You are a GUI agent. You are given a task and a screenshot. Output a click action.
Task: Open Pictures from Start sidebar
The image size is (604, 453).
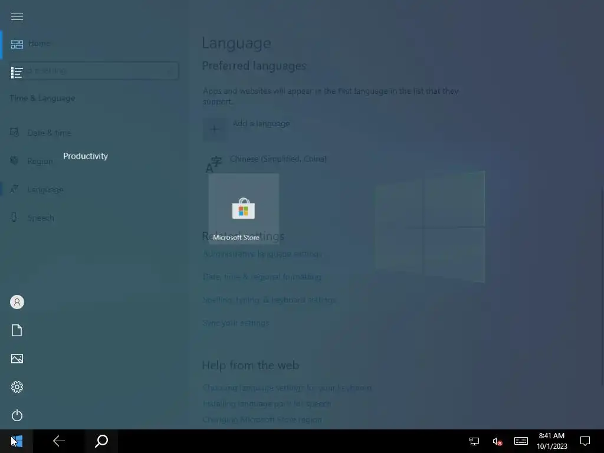pos(17,359)
